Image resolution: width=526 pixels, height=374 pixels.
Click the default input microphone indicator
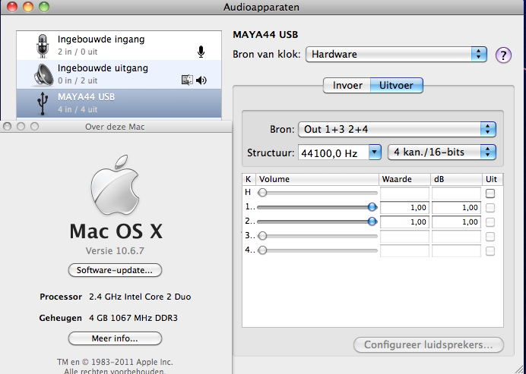(201, 52)
